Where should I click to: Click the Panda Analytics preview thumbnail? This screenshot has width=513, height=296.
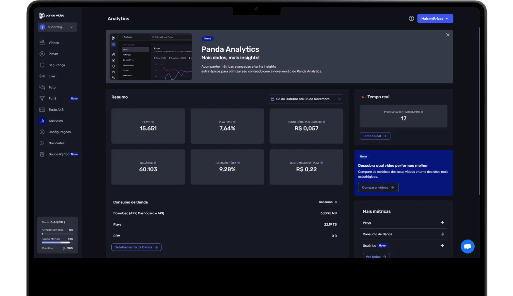coord(151,56)
